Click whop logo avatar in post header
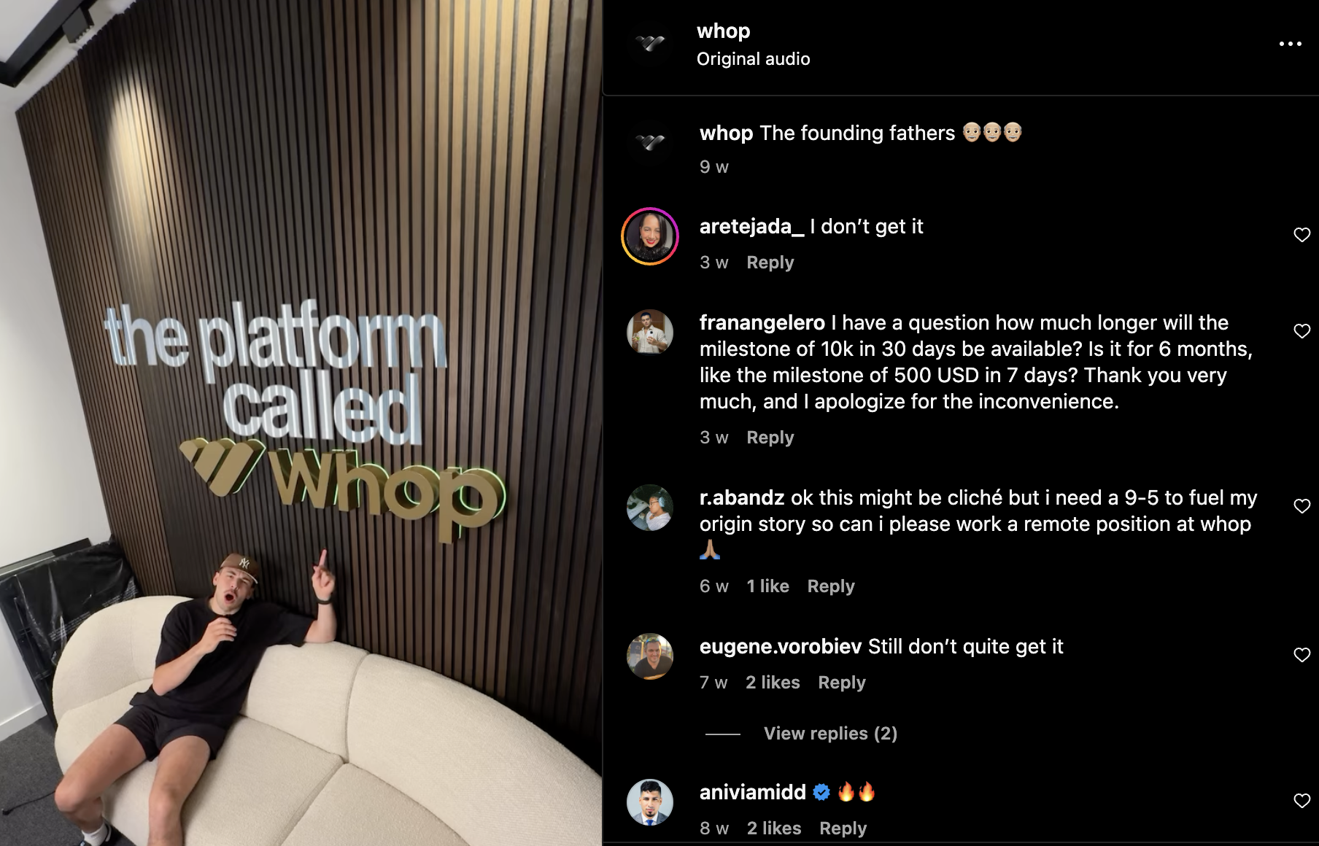 coord(650,44)
